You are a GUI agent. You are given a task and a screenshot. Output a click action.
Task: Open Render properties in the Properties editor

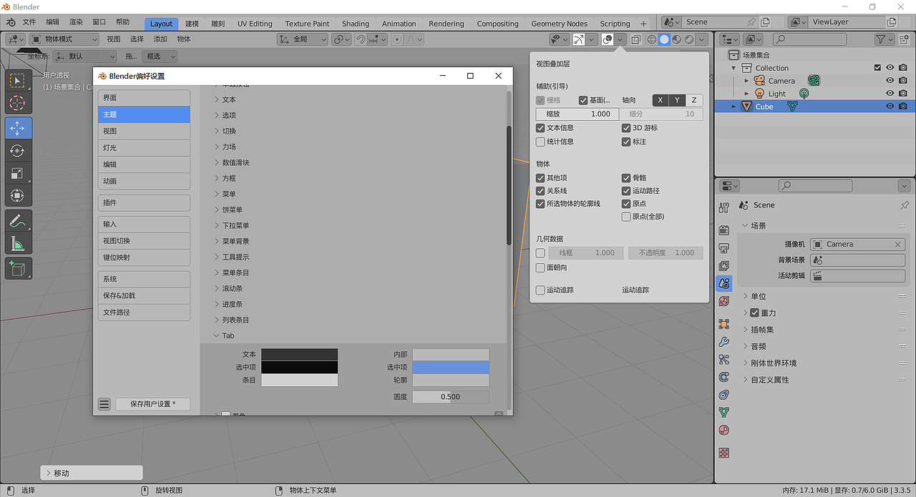click(723, 230)
